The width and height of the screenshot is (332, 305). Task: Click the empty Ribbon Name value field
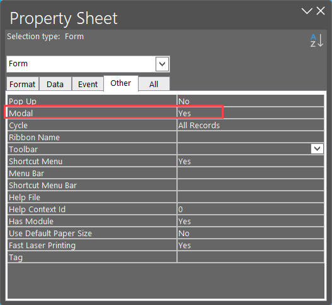251,137
